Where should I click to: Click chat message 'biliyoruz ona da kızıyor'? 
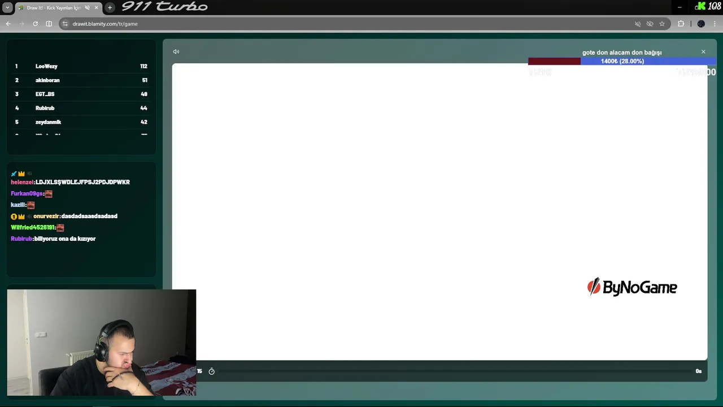(65, 239)
